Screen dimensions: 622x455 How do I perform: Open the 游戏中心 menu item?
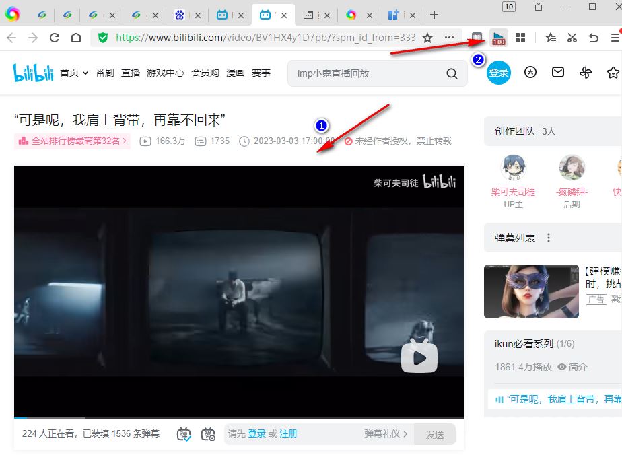click(166, 73)
